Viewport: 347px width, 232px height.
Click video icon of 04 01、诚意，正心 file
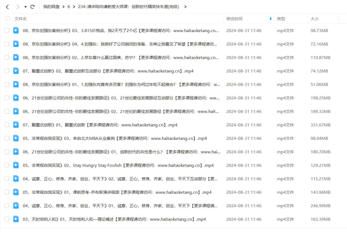(16, 205)
